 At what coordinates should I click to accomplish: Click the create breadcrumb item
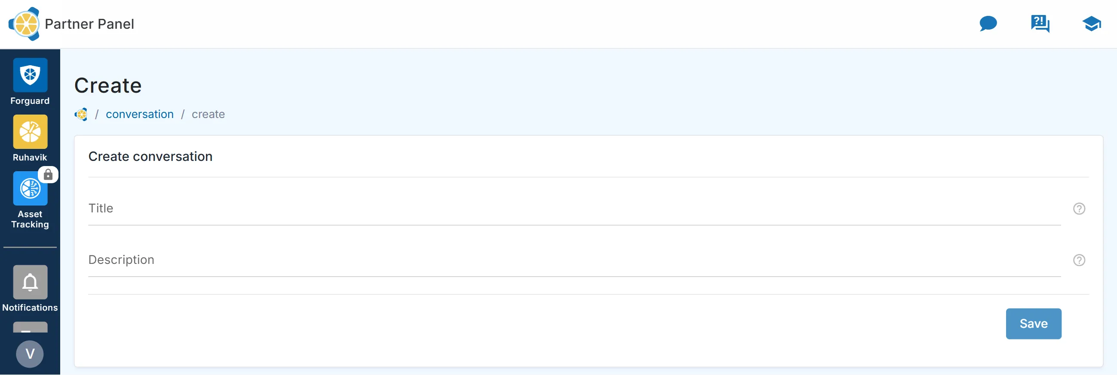pos(208,114)
